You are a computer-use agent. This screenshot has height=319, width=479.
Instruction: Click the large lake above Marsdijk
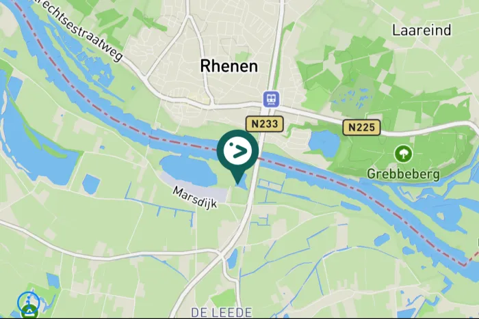tap(189, 171)
